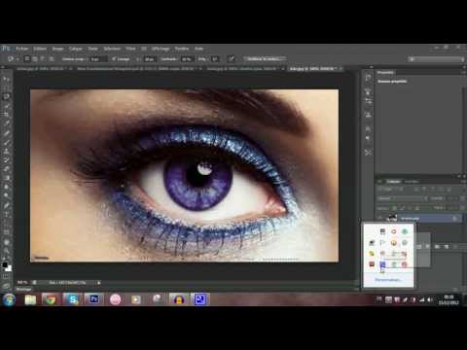The height and width of the screenshot is (350, 467).
Task: Open the layer Type filter dropdown
Action: coord(391,189)
